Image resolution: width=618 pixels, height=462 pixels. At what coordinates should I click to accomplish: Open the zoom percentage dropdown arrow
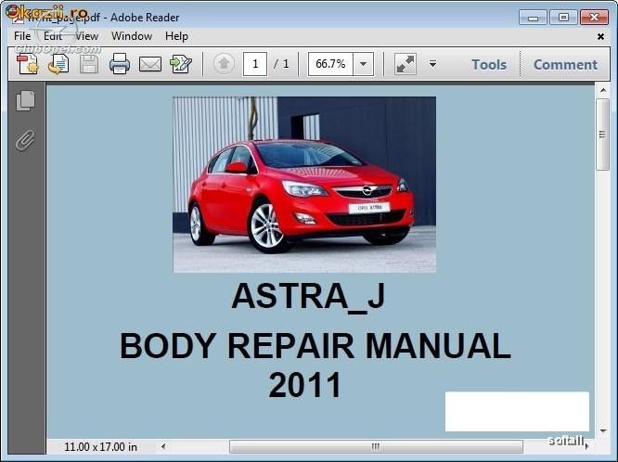[363, 64]
